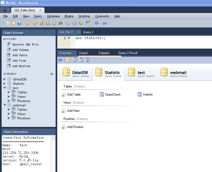Click Execute SQL File action
212x172 pixels.
click(25, 44)
